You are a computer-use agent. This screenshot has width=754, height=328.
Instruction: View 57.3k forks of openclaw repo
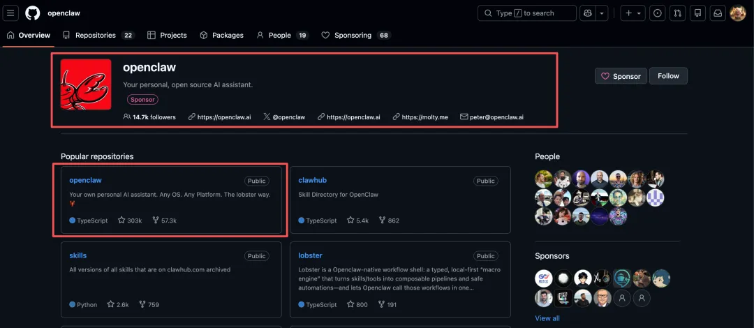click(x=165, y=221)
